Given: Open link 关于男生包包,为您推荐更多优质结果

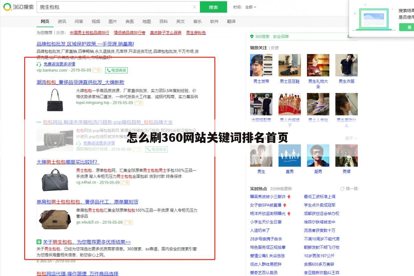Looking at the screenshot, I should tap(87, 242).
